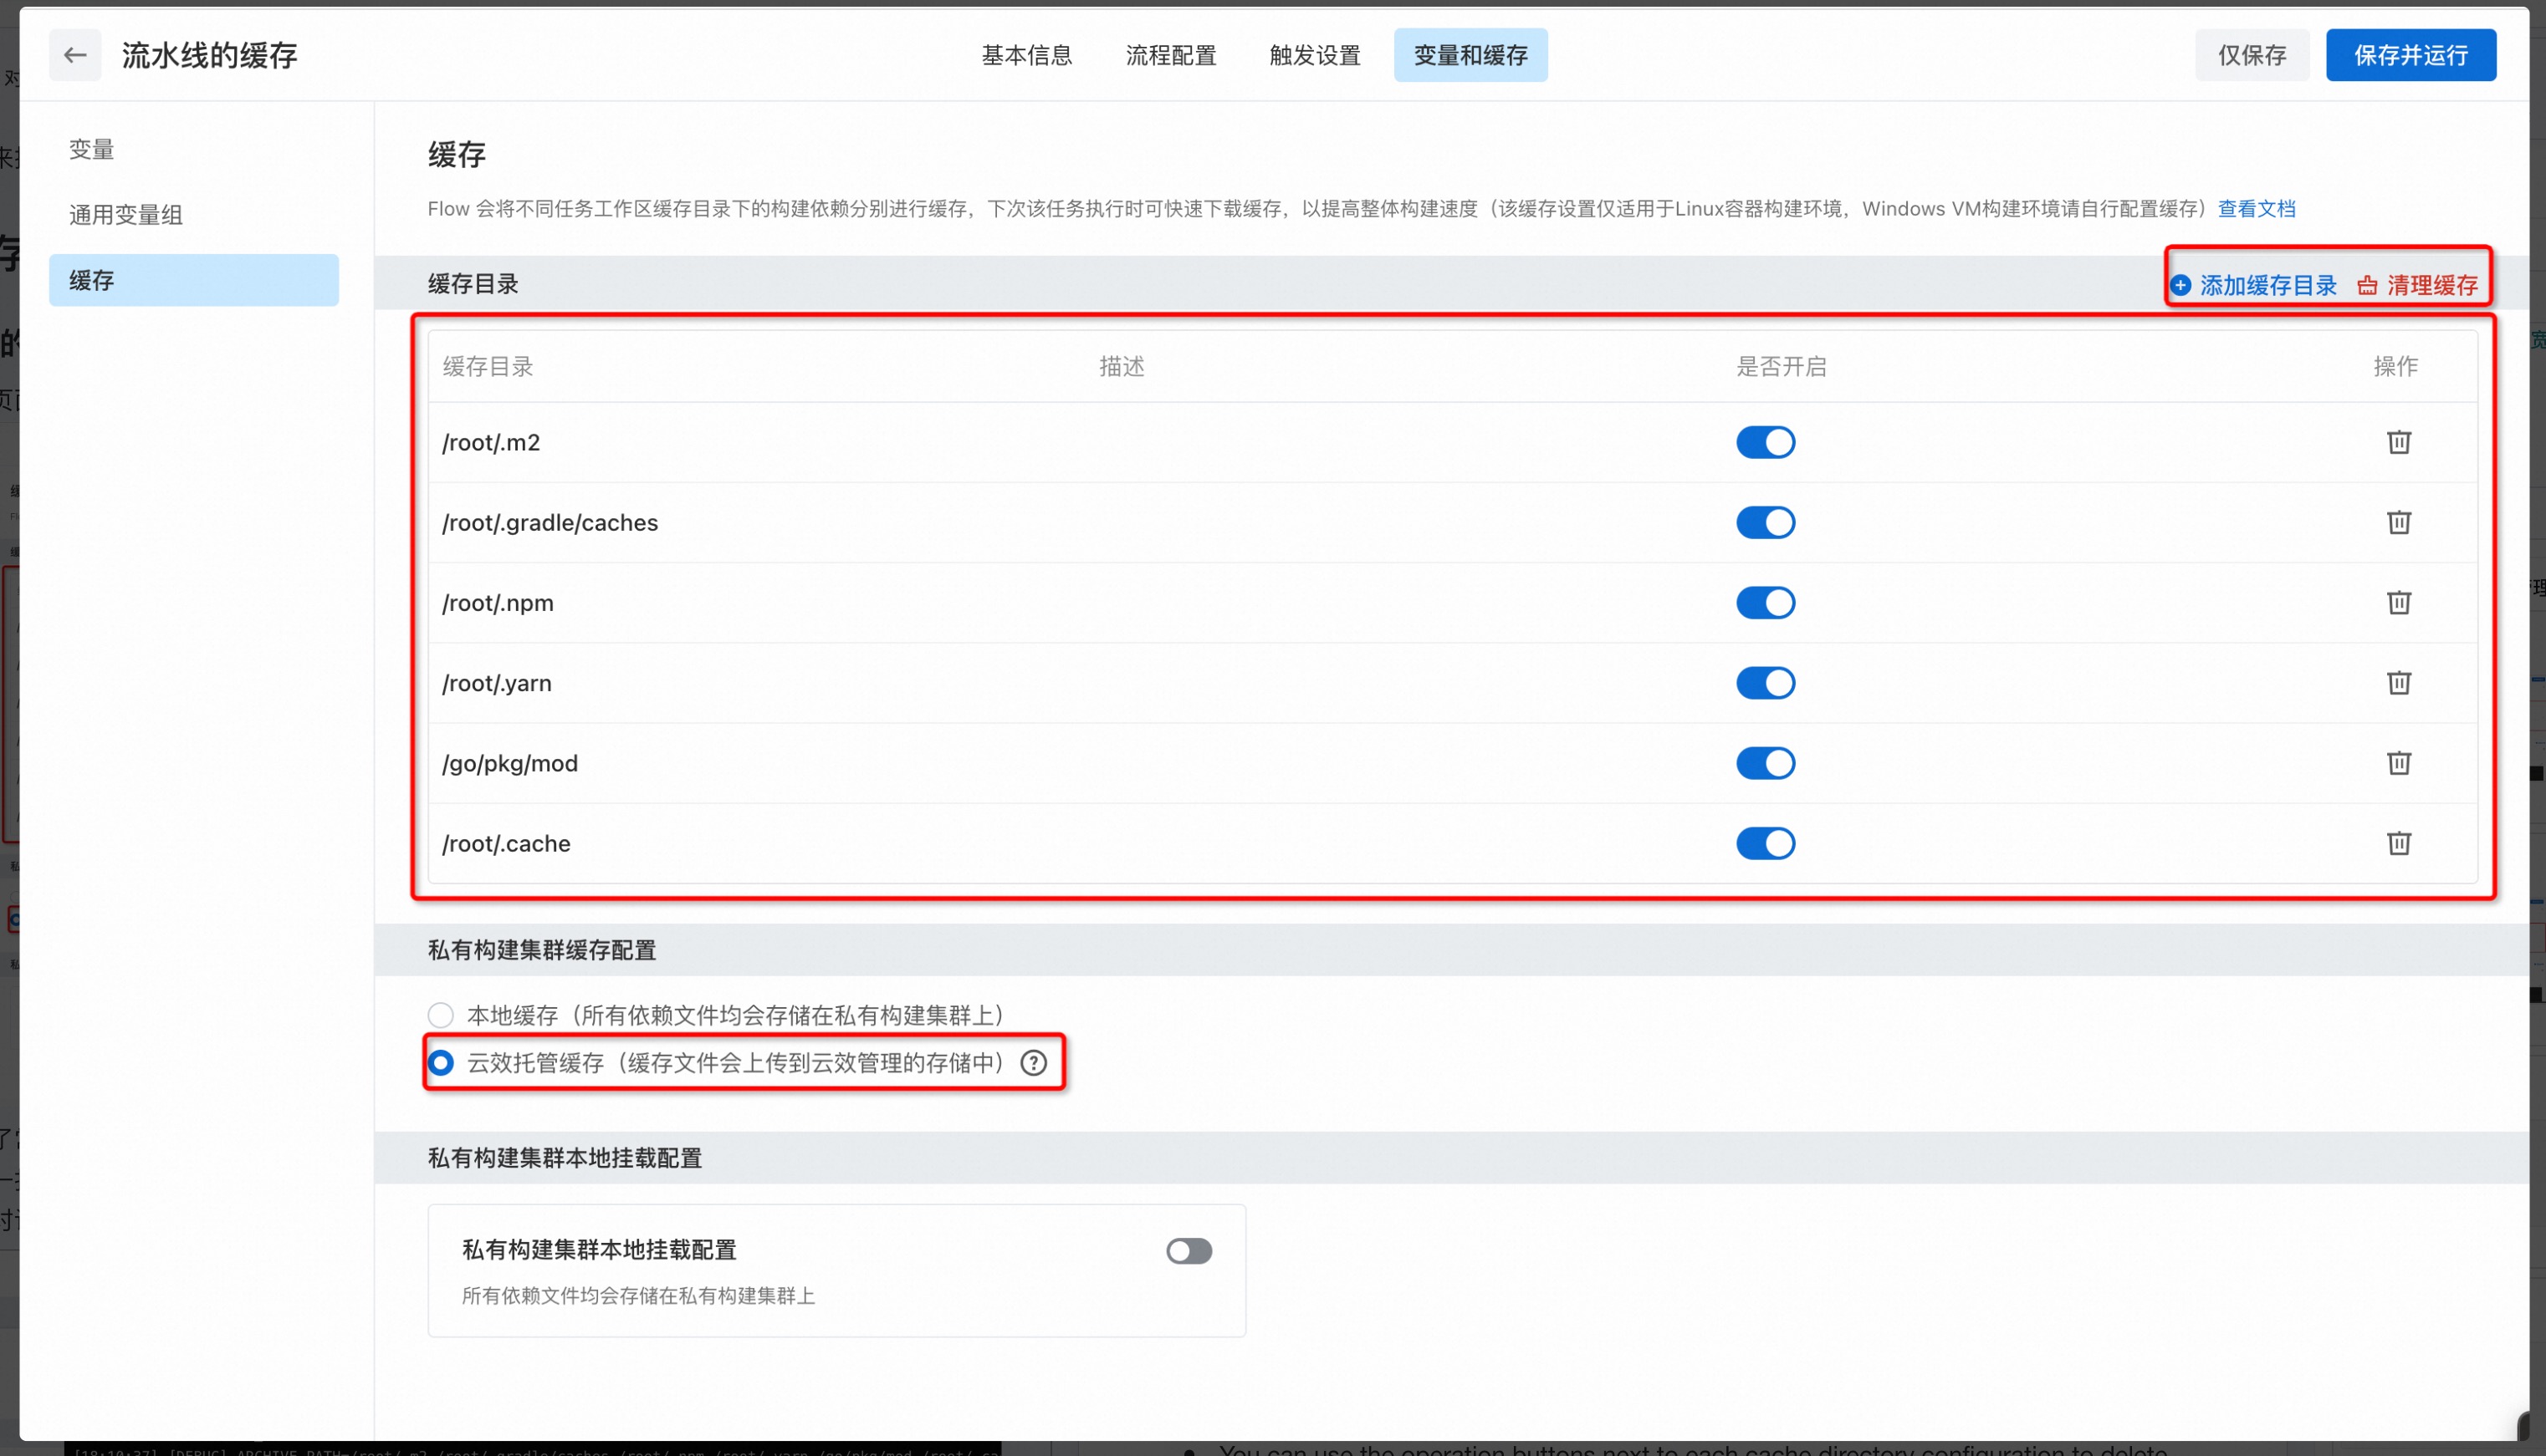The image size is (2546, 1456).
Task: Click 添加缓存目录 to add a directory
Action: (x=2254, y=285)
